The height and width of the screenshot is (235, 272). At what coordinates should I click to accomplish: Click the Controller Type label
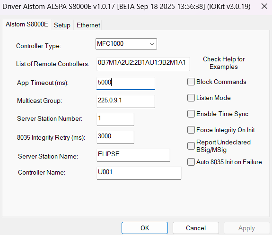[38, 46]
